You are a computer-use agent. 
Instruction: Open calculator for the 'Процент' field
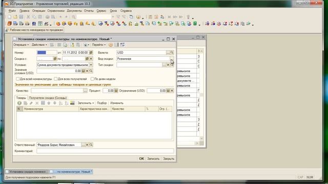[116, 90]
